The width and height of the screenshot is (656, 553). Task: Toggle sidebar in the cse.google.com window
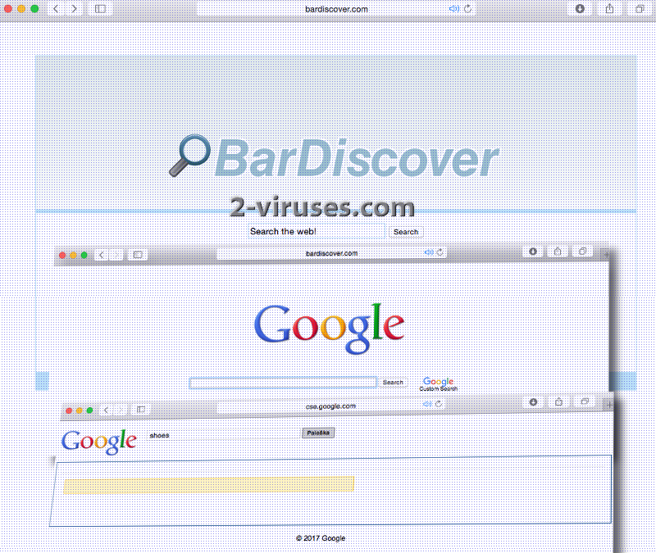[x=141, y=409]
